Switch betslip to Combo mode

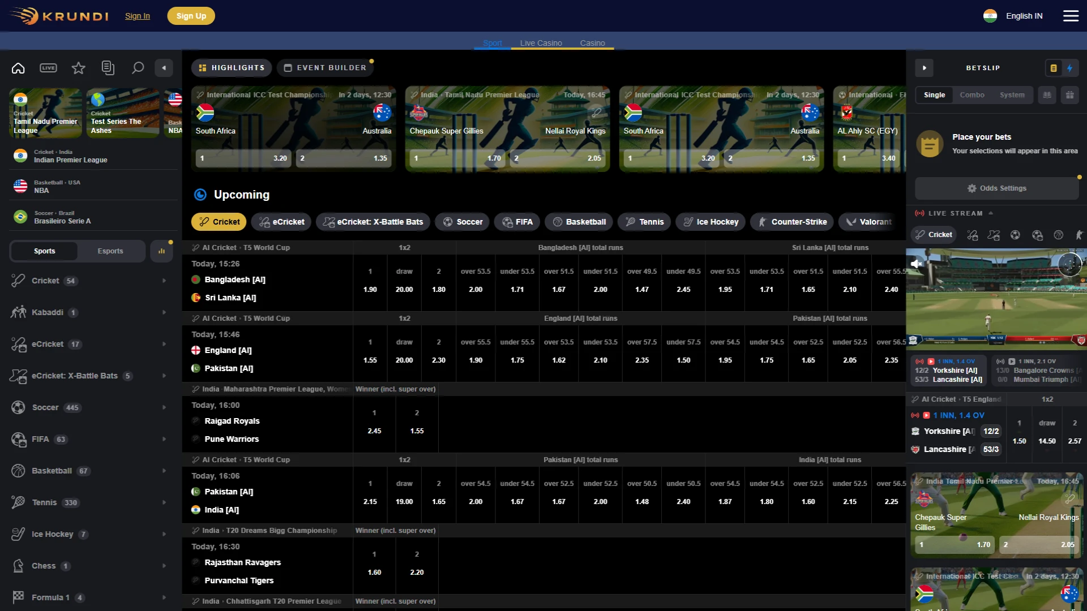point(973,95)
